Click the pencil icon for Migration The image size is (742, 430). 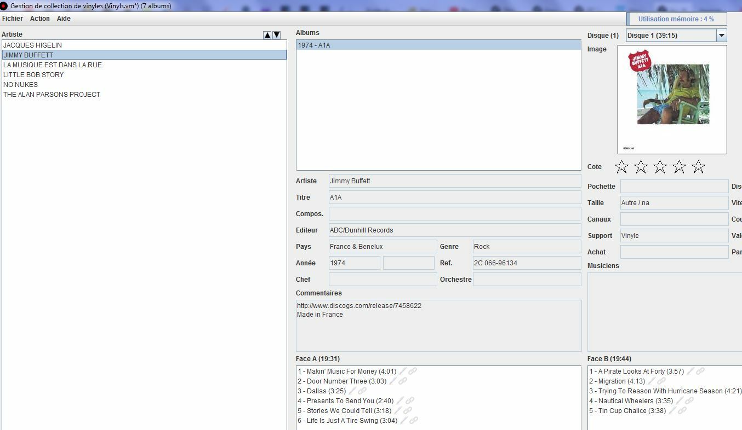(x=652, y=381)
